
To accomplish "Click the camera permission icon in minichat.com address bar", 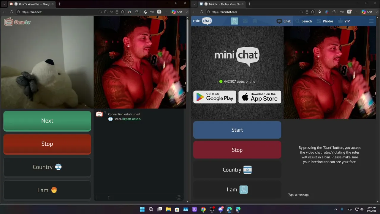I will 301,12.
